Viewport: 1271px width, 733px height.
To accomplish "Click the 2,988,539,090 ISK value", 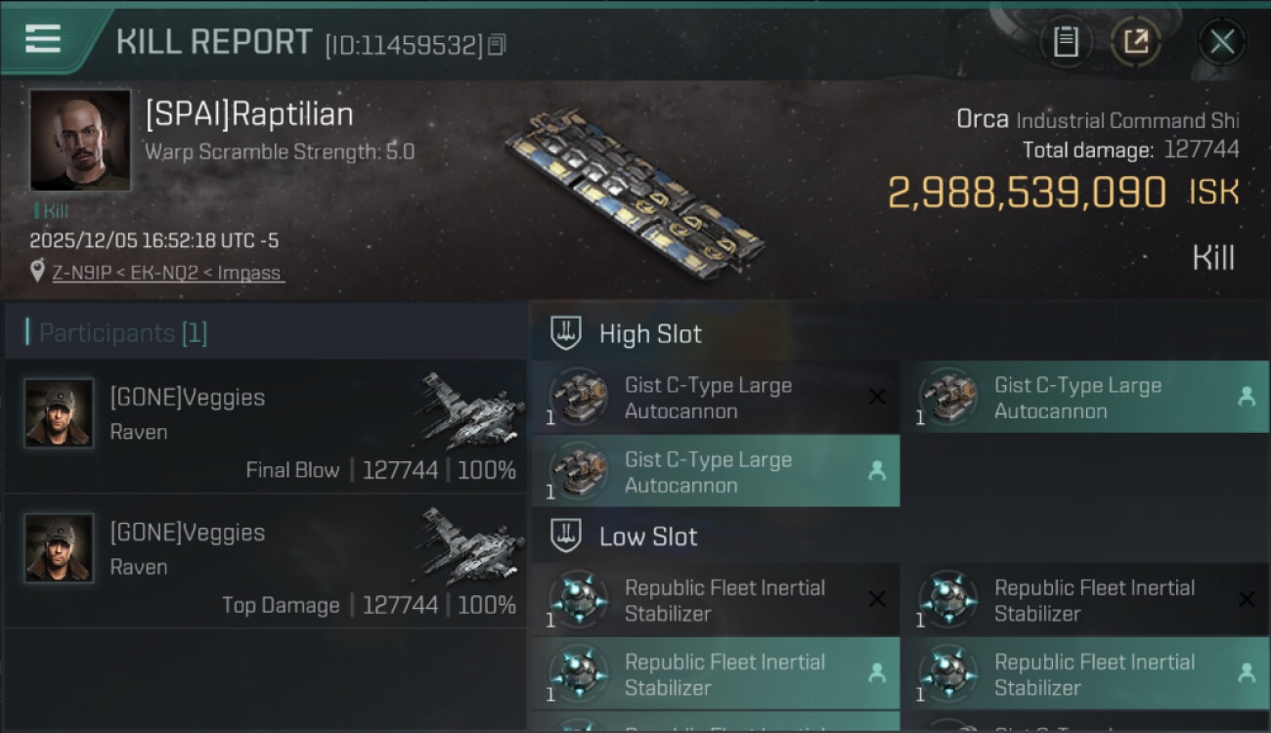I will (x=1027, y=193).
